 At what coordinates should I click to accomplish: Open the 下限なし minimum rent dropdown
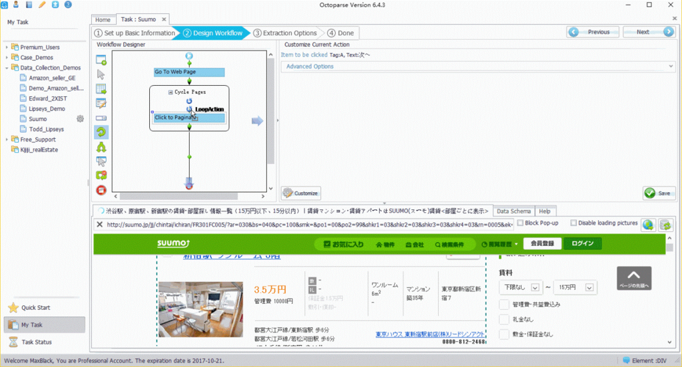click(520, 287)
